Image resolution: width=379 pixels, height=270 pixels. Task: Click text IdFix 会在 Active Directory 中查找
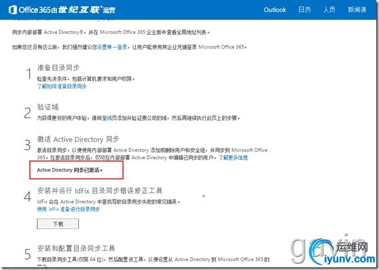(109, 201)
